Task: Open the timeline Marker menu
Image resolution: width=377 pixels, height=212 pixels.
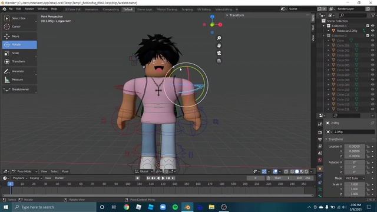Action: (59, 178)
